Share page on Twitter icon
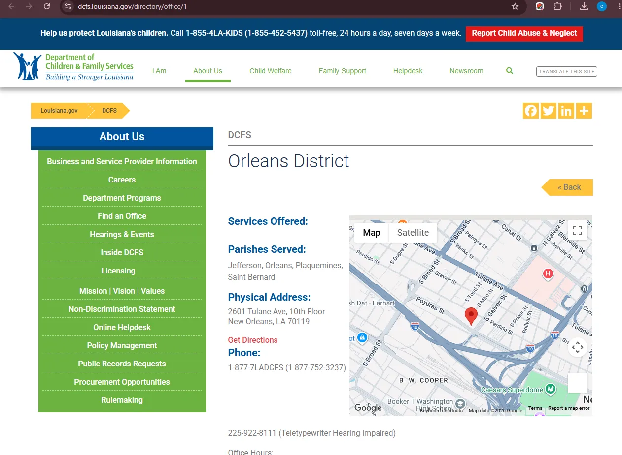 (x=549, y=111)
